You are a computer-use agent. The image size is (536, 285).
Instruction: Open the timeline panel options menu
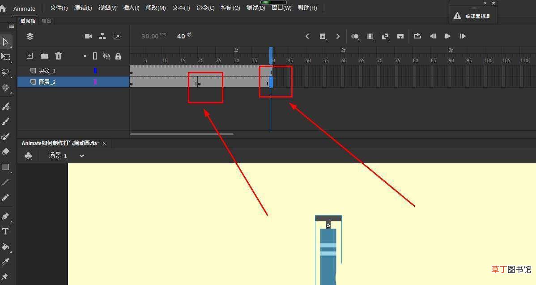tap(11, 26)
